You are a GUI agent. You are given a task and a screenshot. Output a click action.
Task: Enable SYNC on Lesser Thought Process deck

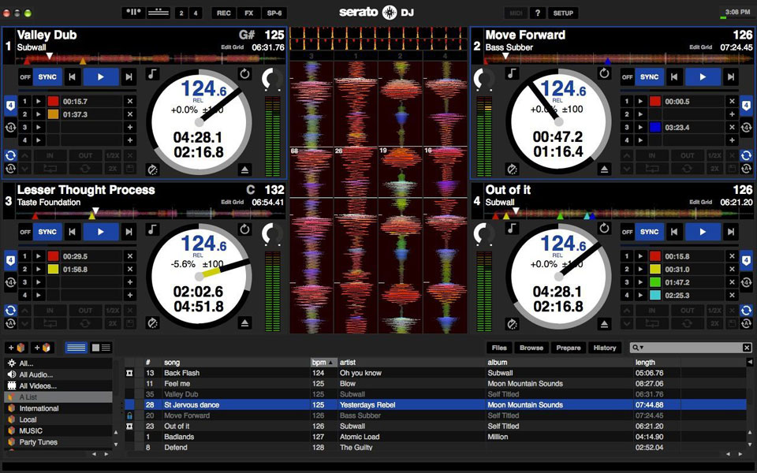47,232
